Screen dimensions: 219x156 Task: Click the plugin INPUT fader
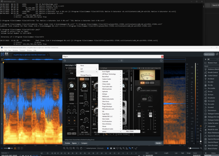click(x=139, y=115)
